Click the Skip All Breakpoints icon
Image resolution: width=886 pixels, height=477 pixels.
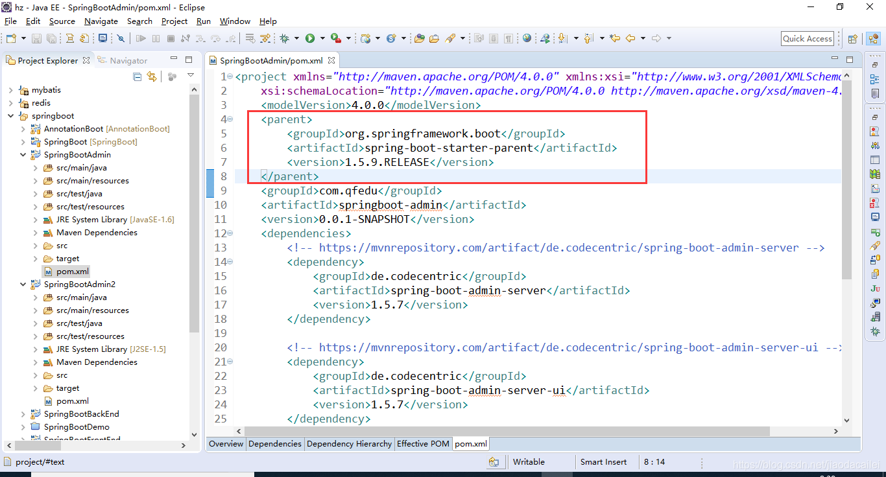coord(121,38)
